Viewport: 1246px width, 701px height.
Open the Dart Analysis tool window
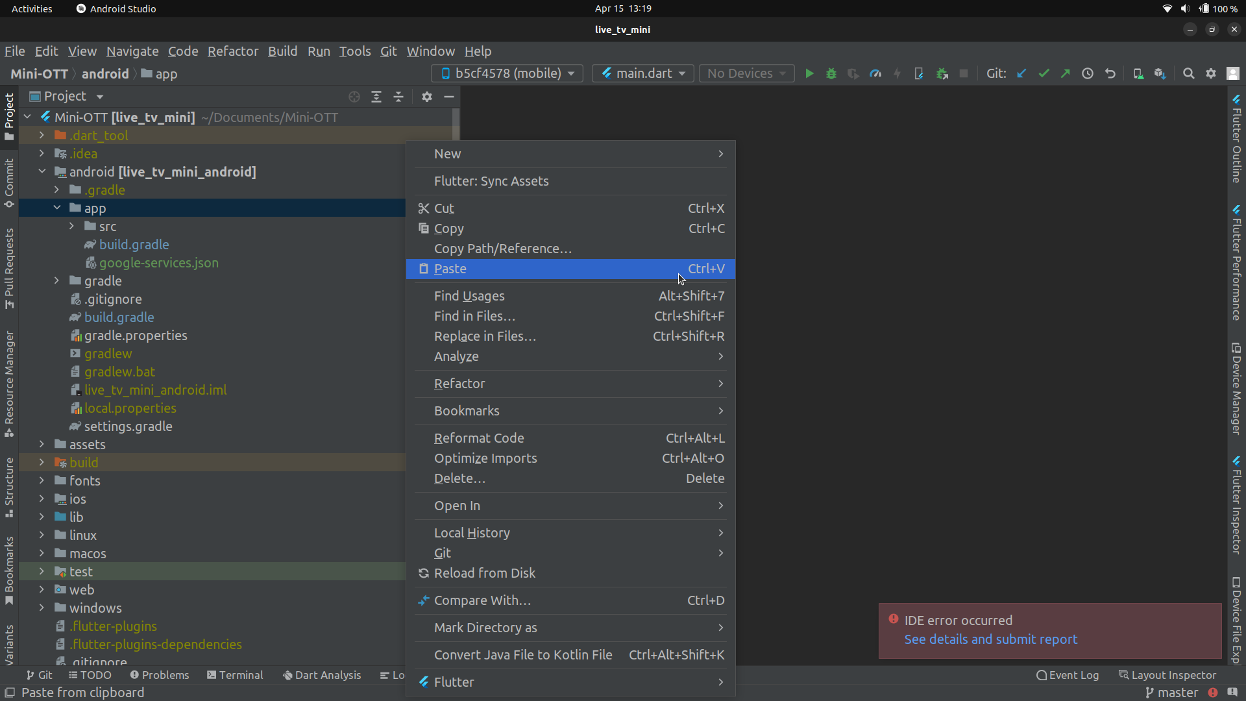pyautogui.click(x=322, y=675)
